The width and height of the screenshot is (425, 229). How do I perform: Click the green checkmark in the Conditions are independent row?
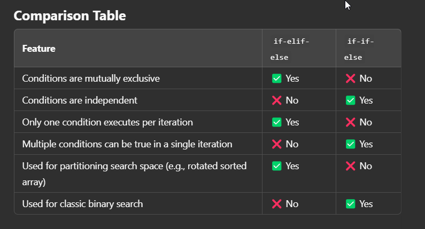click(x=351, y=100)
